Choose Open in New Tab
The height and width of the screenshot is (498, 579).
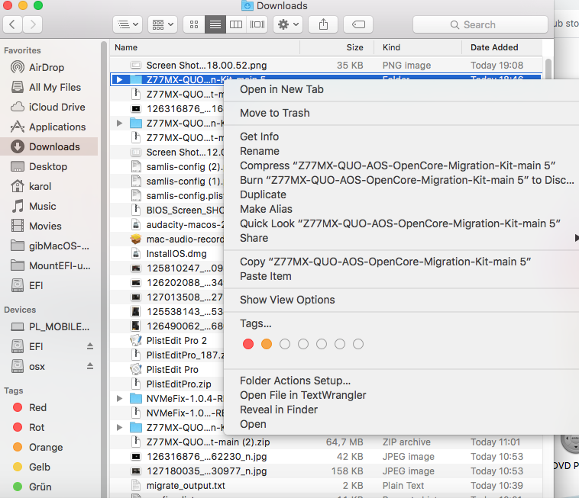point(282,89)
